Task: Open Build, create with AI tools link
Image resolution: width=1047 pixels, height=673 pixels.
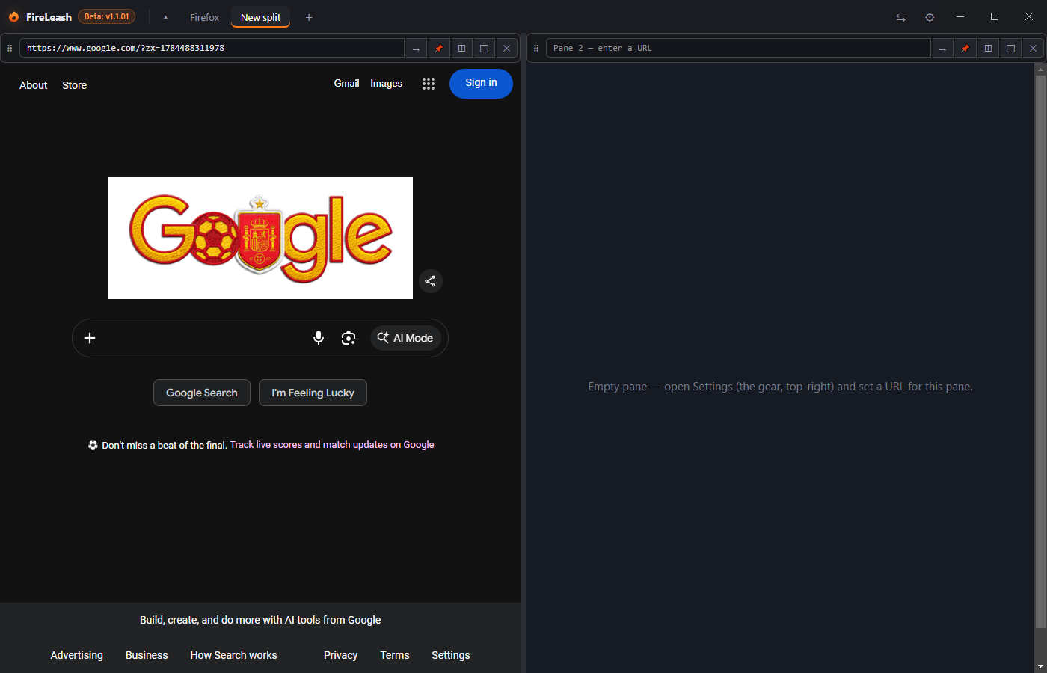Action: click(260, 620)
